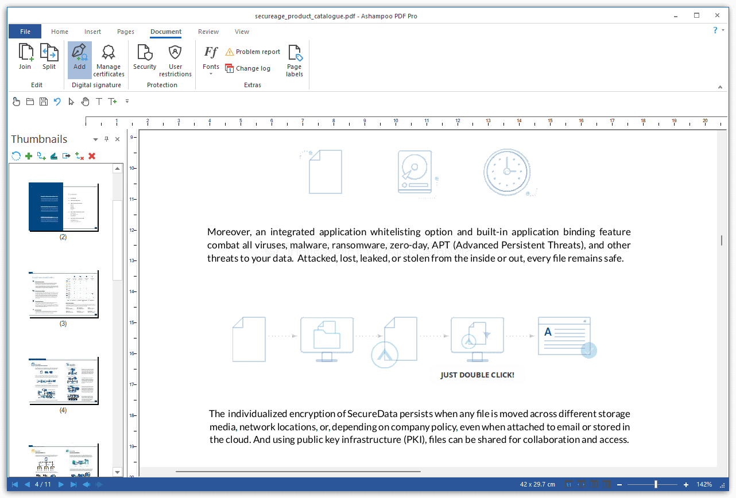Switch to the View tab
This screenshot has height=498, width=736.
tap(242, 32)
